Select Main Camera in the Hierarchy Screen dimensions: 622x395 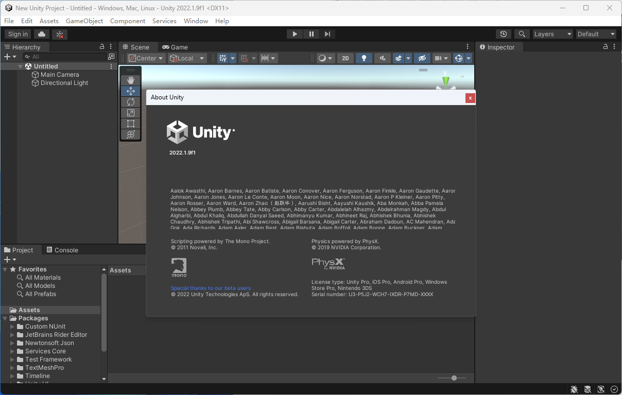click(60, 75)
